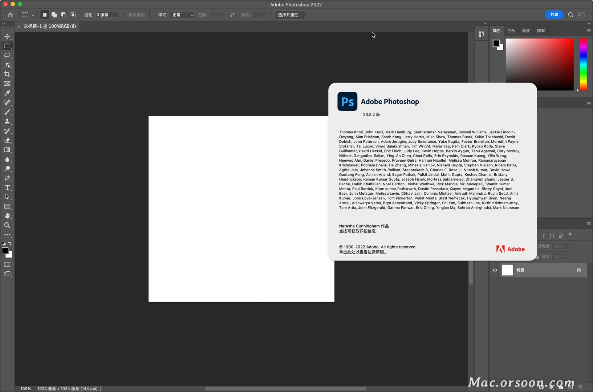Select the Horizontal Type tool
The height and width of the screenshot is (392, 593).
[7, 187]
